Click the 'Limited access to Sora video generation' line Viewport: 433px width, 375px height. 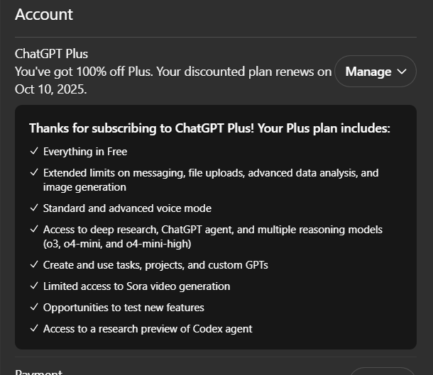(136, 286)
